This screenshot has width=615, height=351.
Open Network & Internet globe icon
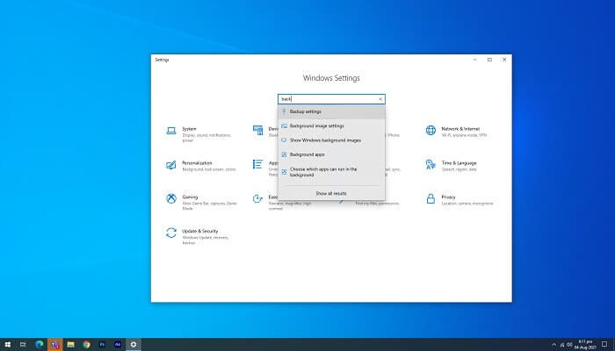(430, 131)
